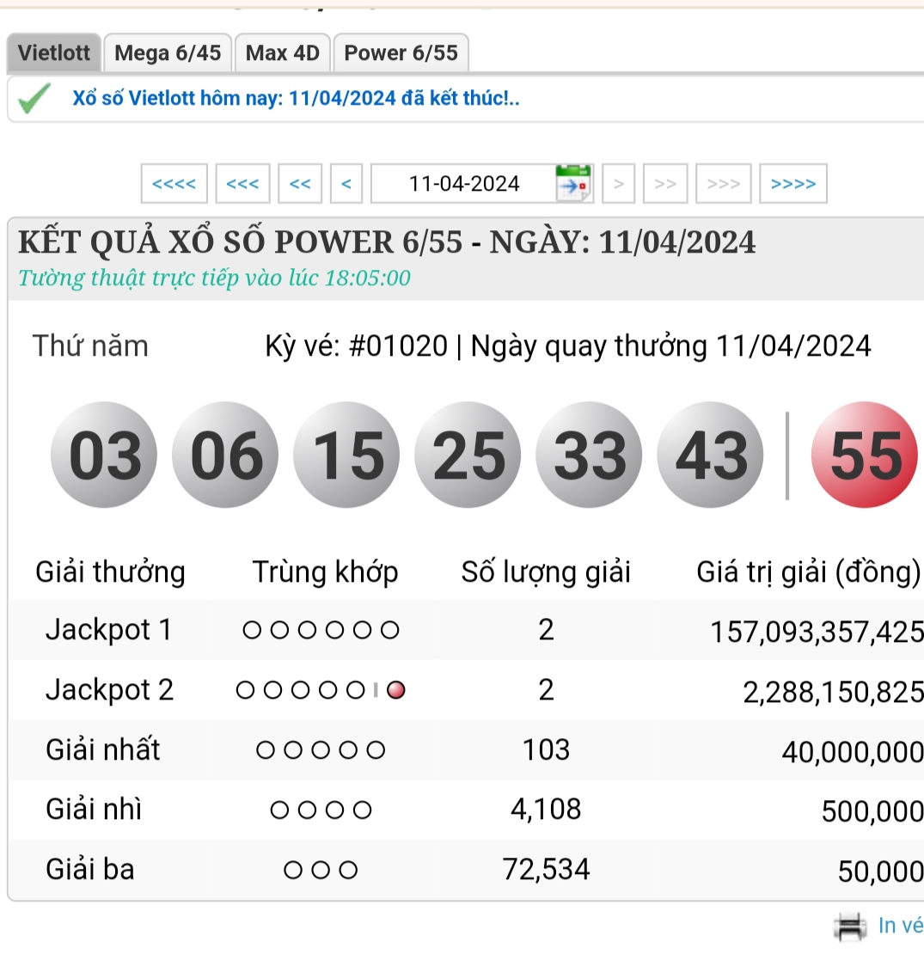Click the KẾT QUẢ XỔ SỐ POWER 6/55 heading
The width and height of the screenshot is (924, 954).
tap(387, 242)
